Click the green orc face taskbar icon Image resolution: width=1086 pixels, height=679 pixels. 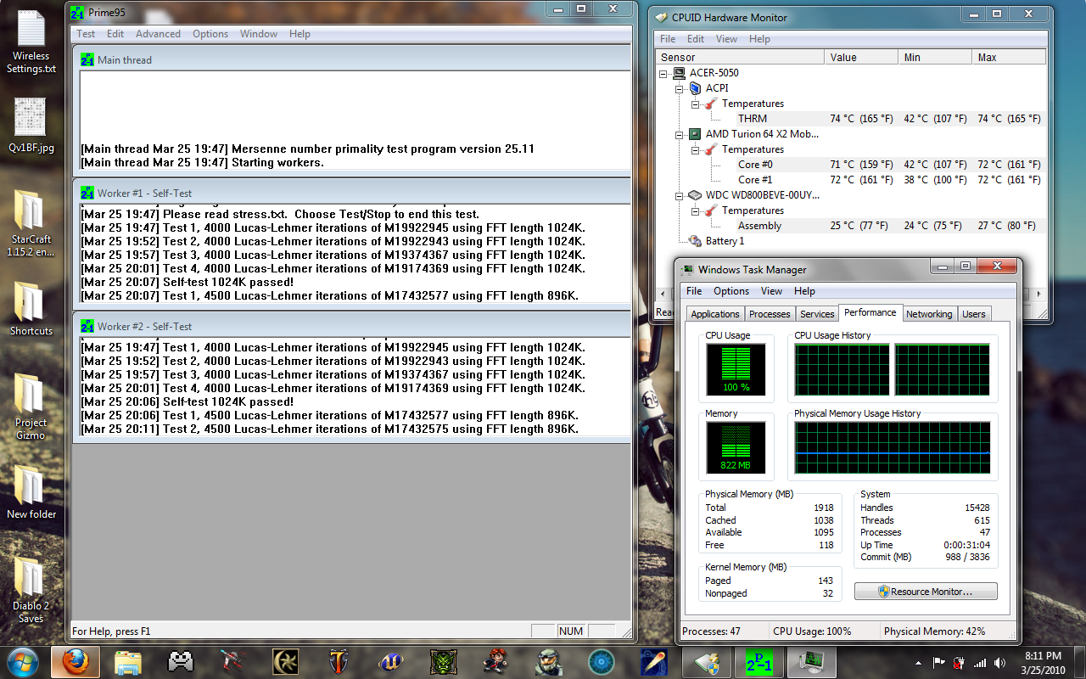tap(443, 661)
